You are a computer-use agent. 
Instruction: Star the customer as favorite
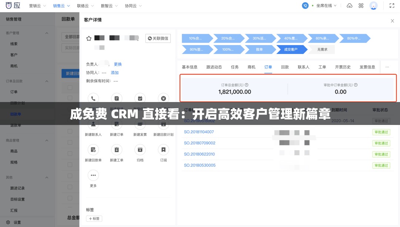(89, 38)
